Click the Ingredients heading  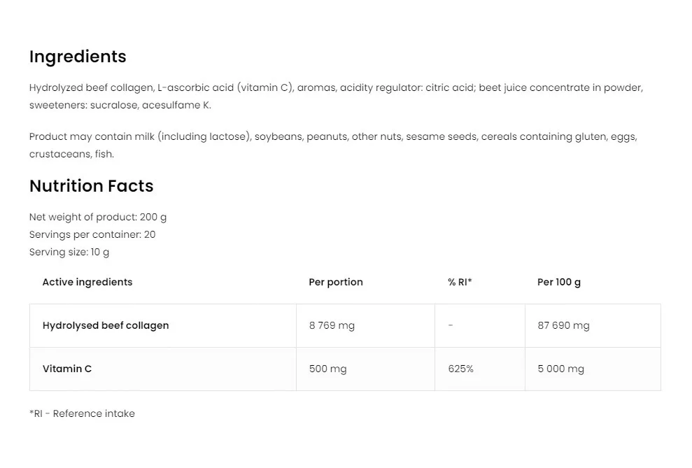(78, 57)
